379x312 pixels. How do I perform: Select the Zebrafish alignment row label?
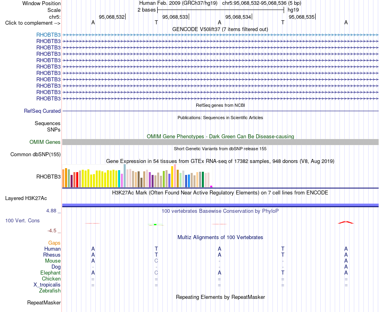tap(50, 291)
